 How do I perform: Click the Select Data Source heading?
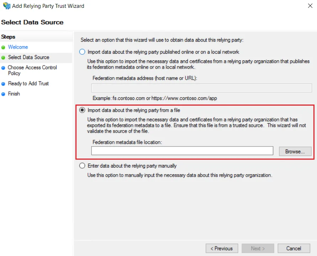[33, 22]
